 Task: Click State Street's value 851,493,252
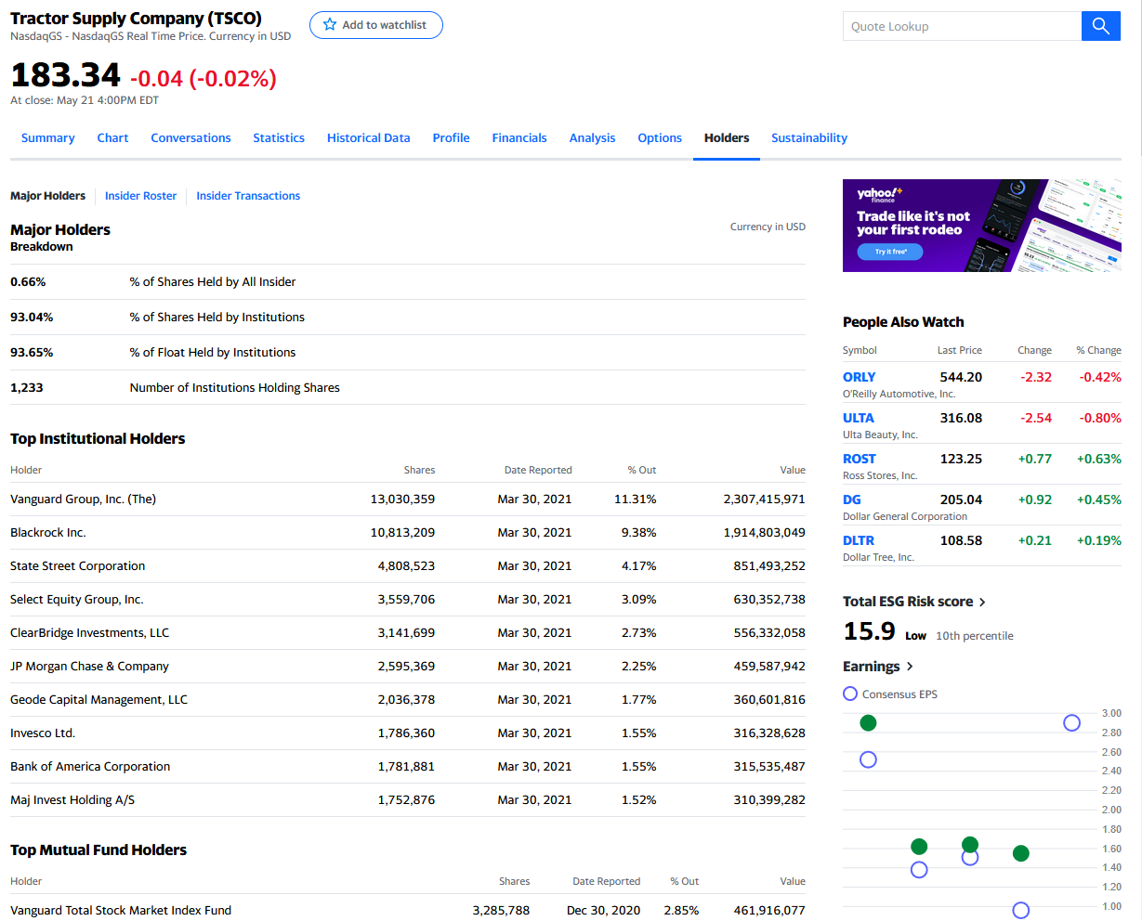click(x=769, y=565)
